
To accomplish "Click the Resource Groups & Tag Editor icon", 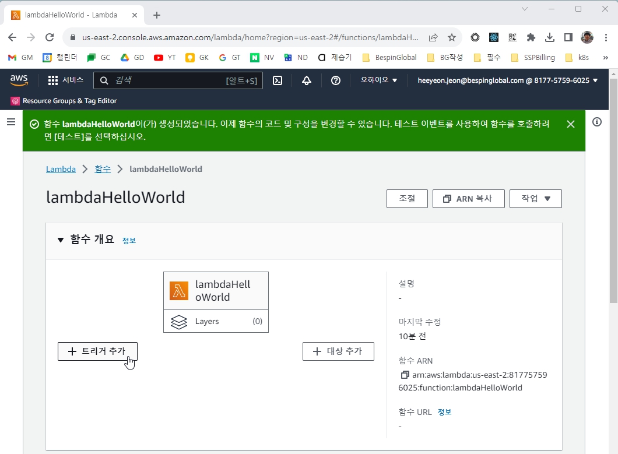I will 15,101.
